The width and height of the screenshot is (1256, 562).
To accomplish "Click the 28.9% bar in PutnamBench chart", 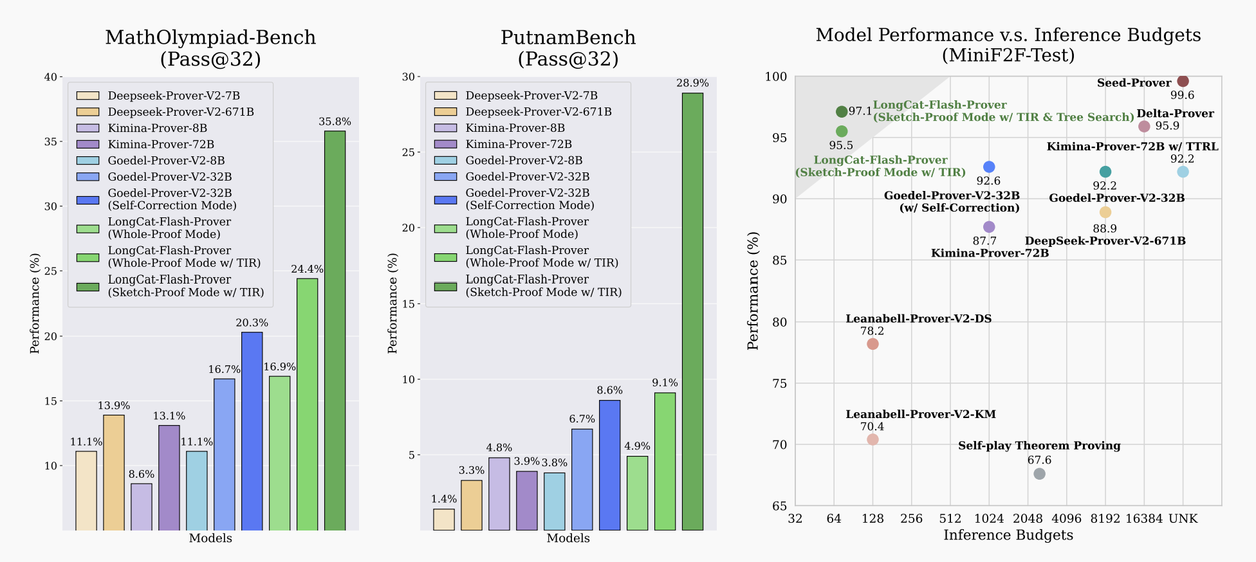I will click(692, 311).
